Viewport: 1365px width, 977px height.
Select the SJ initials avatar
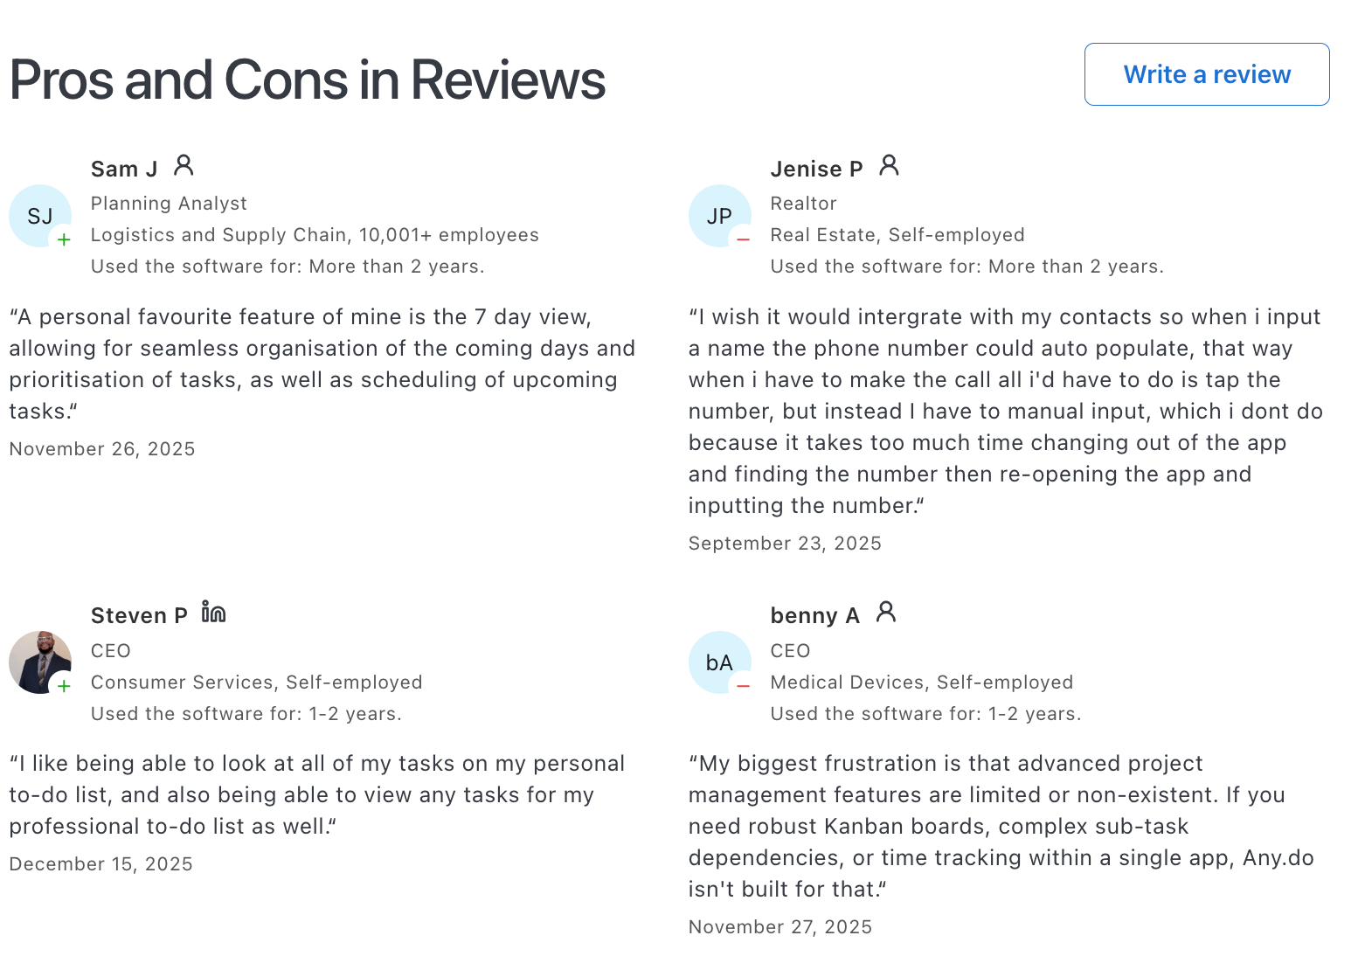click(39, 215)
